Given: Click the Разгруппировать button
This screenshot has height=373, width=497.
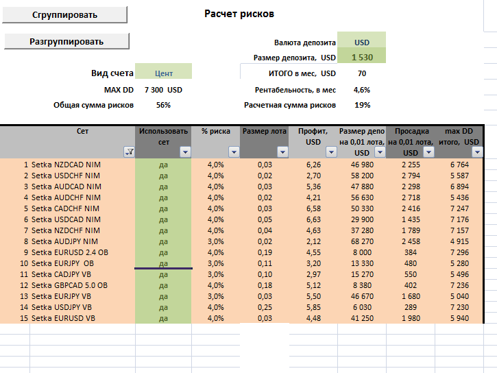Looking at the screenshot, I should (x=66, y=41).
